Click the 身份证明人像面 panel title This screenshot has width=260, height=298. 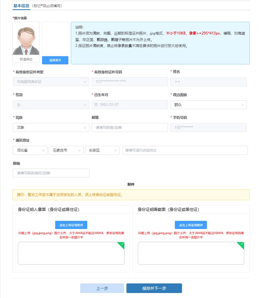click(x=48, y=209)
